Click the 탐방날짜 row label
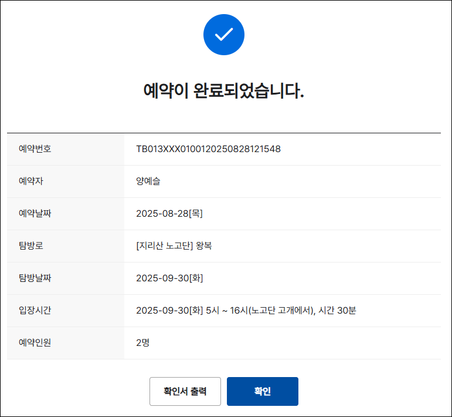Image resolution: width=452 pixels, height=417 pixels. (35, 278)
